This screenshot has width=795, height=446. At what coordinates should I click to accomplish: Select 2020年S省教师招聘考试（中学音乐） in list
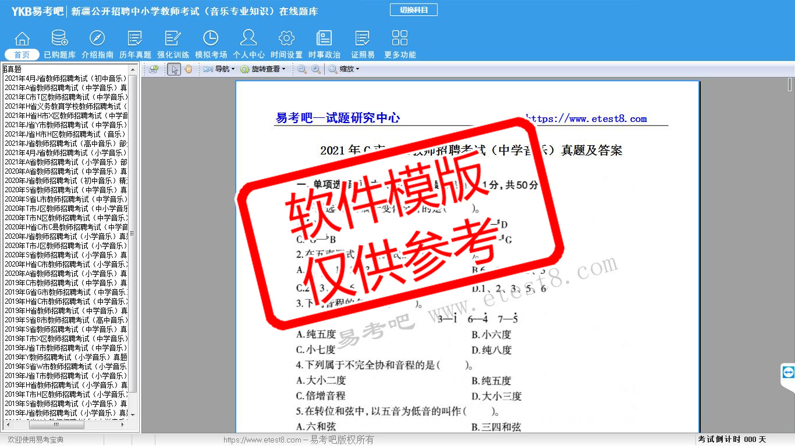tap(66, 190)
